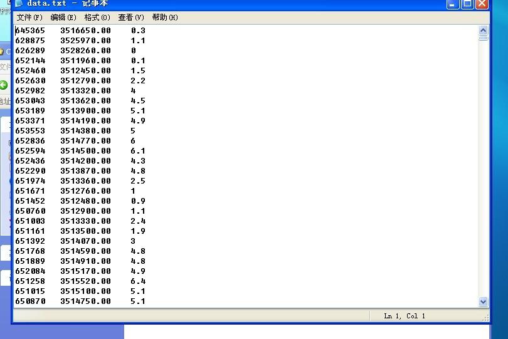The image size is (508, 339).
Task: Click the Notepad icon in the title bar
Action: (x=18, y=4)
